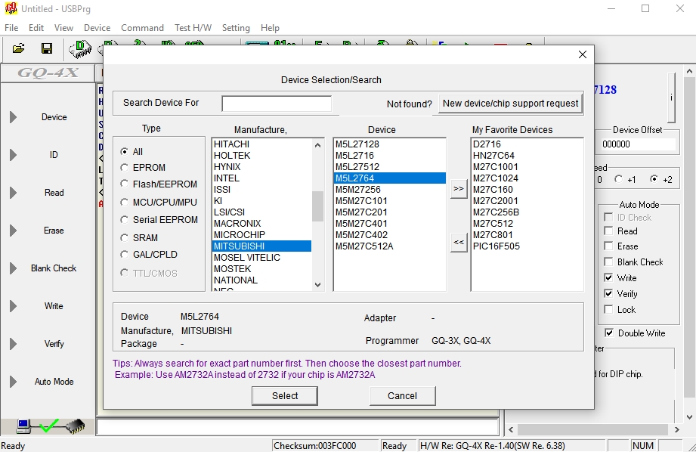
Task: Open the Device menu
Action: pyautogui.click(x=97, y=27)
